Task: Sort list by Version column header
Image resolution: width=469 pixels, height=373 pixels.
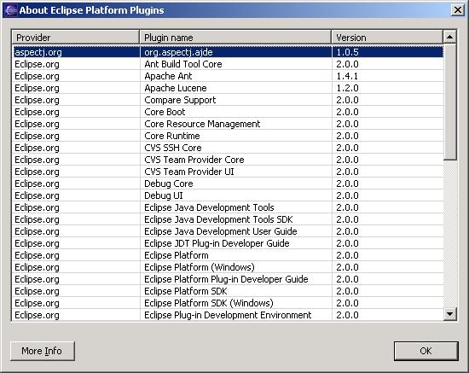Action: click(x=387, y=37)
